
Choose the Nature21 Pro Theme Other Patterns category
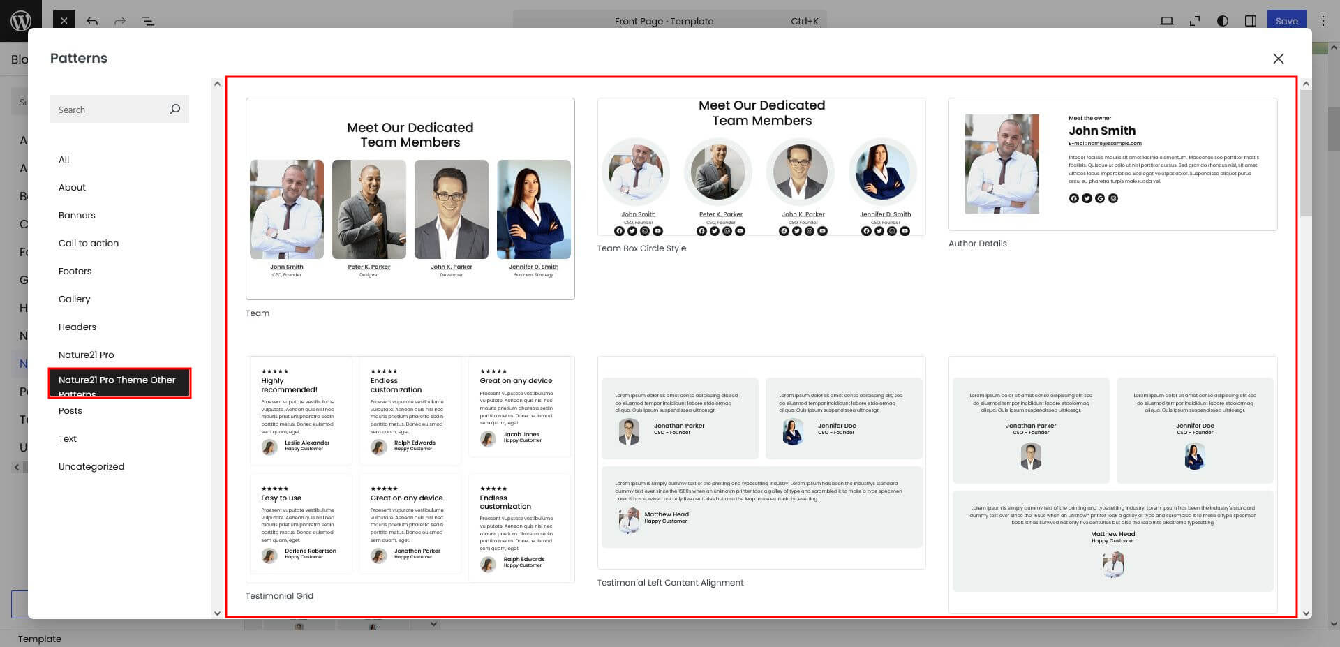(x=119, y=383)
